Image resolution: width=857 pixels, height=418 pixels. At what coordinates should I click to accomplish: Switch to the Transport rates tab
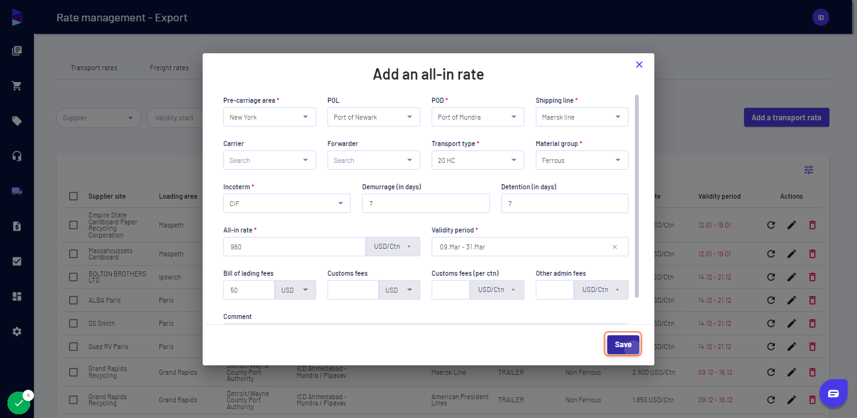tap(94, 68)
